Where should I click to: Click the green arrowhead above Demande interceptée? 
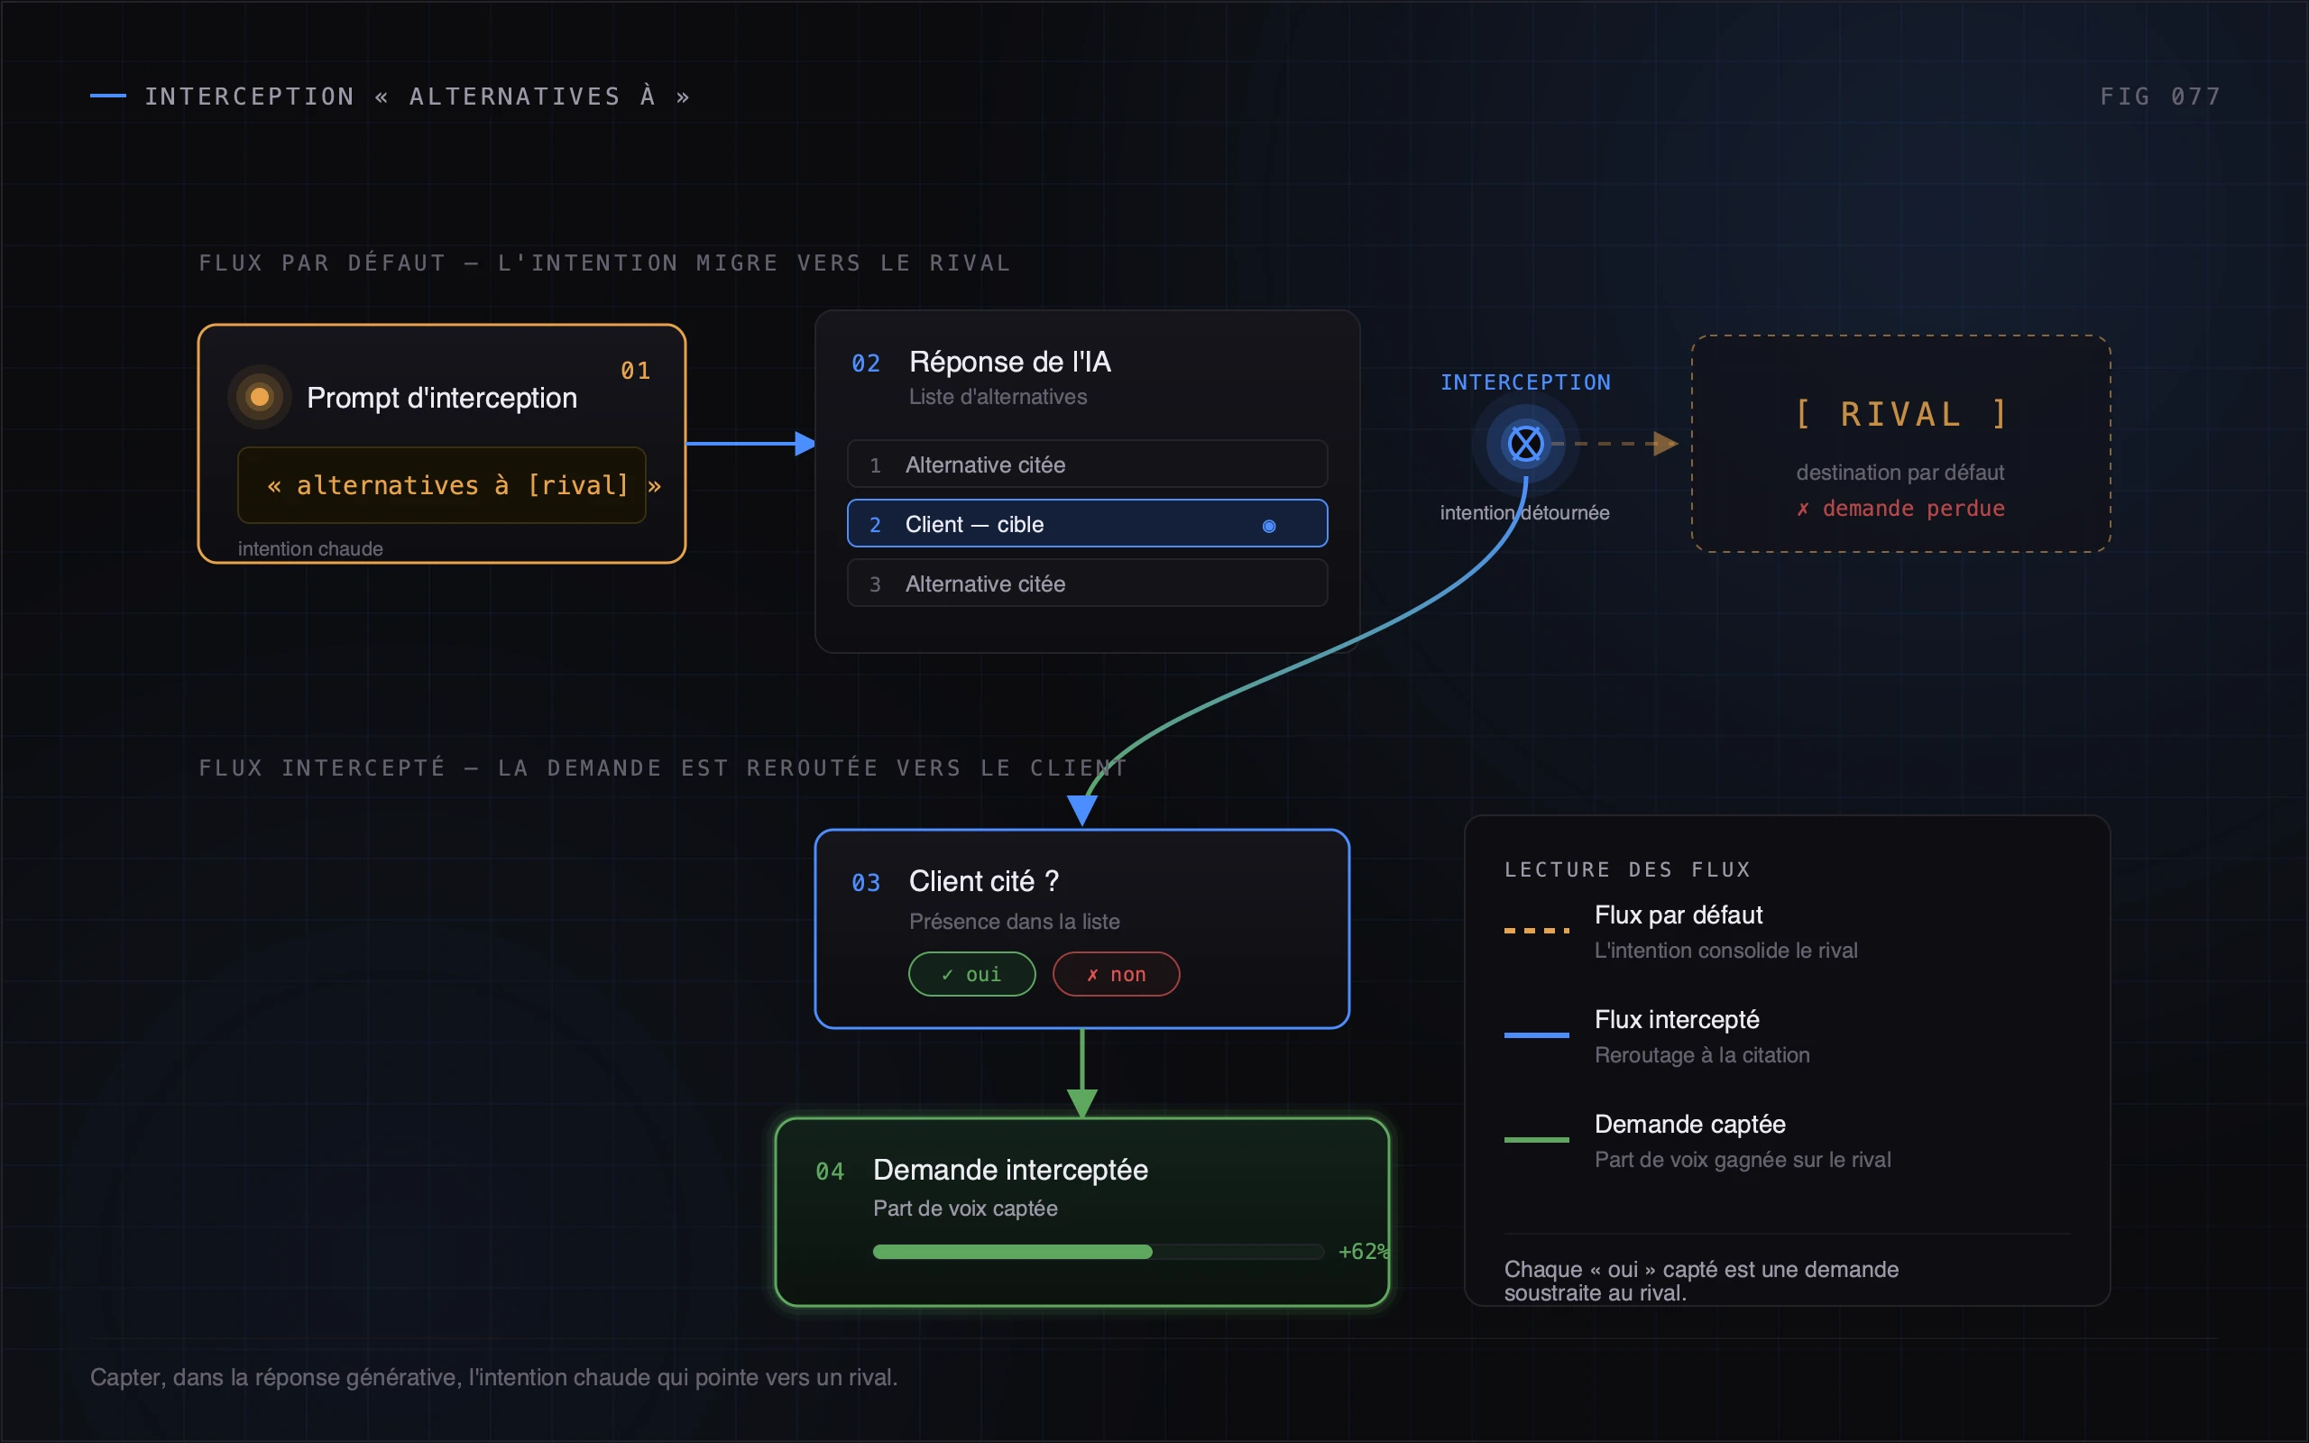(1082, 1103)
